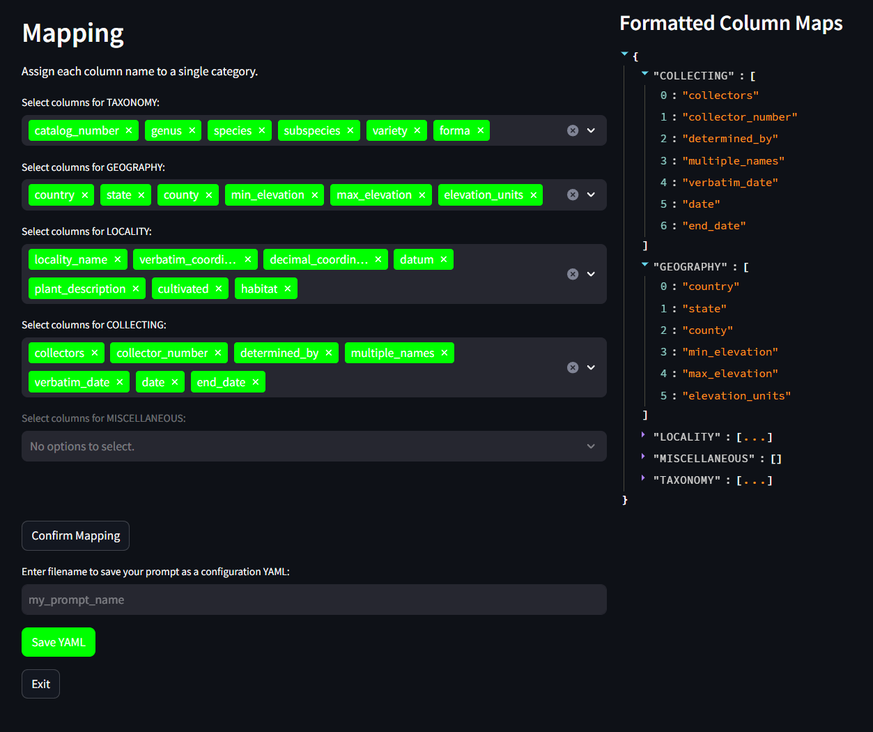This screenshot has width=873, height=732.
Task: Expand the LOCALITY JSON node
Action: [643, 435]
